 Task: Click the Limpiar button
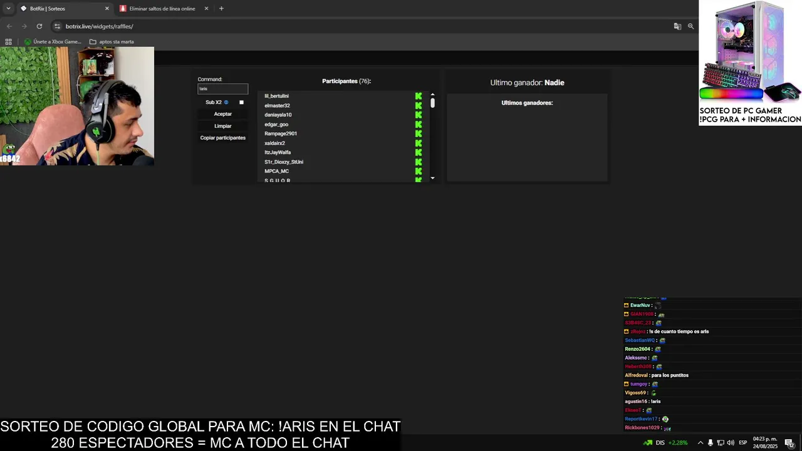tap(223, 126)
